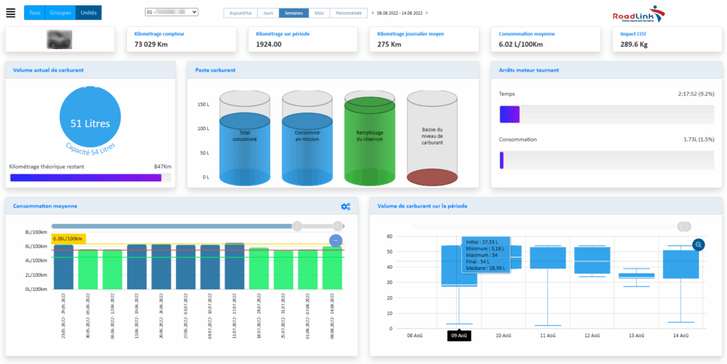Select the Groupes filter
The height and width of the screenshot is (364, 727).
tap(60, 13)
